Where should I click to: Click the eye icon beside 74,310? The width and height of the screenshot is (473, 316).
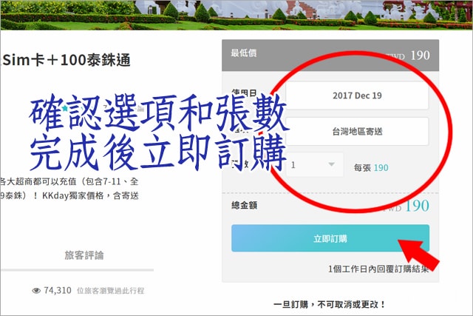pyautogui.click(x=36, y=291)
